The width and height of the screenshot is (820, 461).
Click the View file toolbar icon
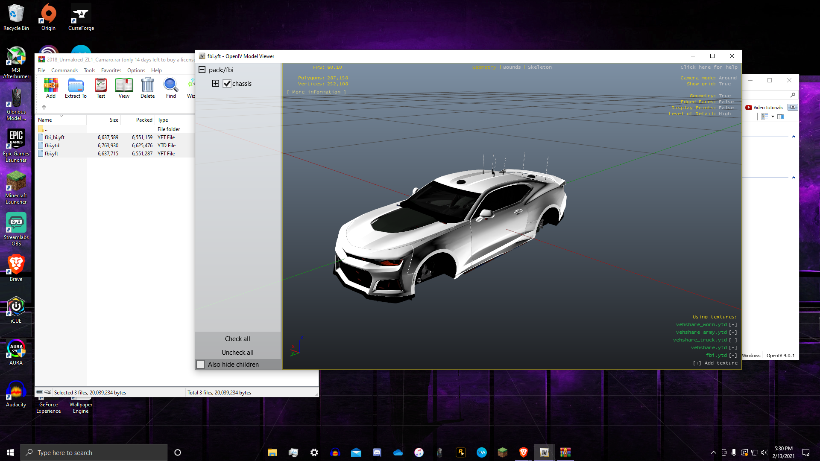click(x=124, y=87)
